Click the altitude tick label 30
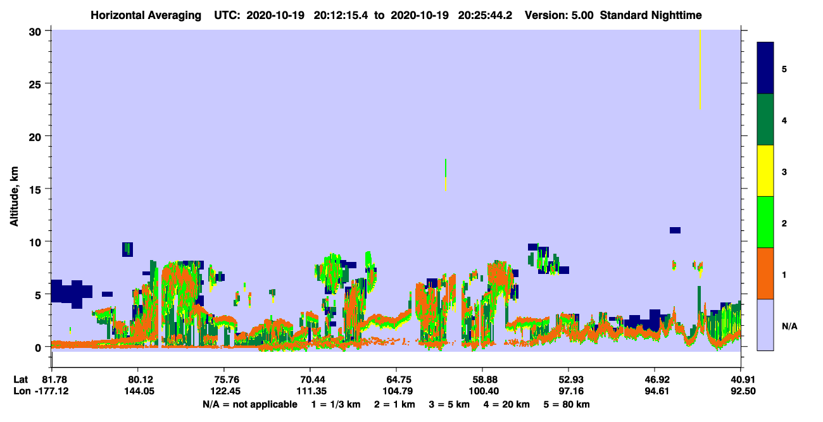823x422 pixels. (x=37, y=30)
